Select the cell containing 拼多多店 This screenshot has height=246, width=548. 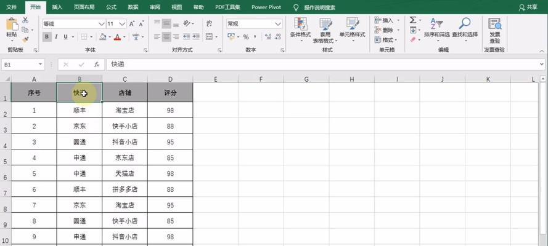pyautogui.click(x=125, y=189)
